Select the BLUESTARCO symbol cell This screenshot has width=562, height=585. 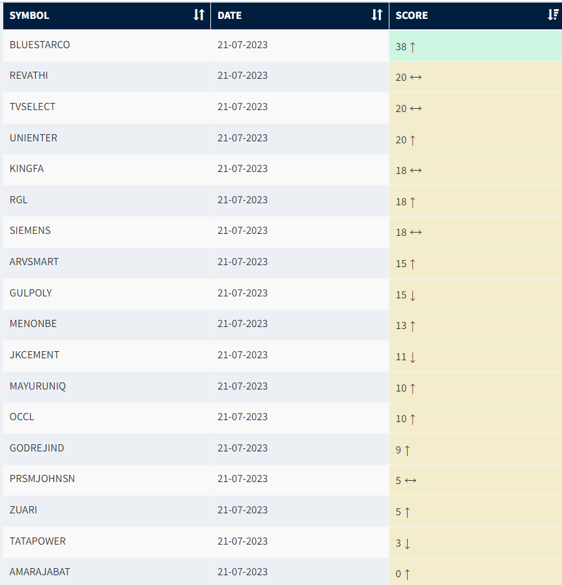(107, 45)
